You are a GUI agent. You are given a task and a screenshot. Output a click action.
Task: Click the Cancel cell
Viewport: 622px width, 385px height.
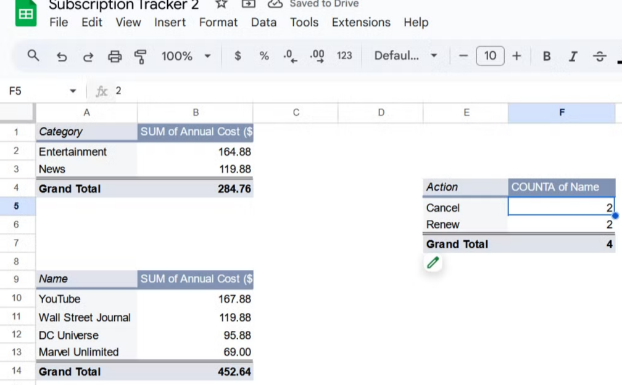tap(466, 208)
